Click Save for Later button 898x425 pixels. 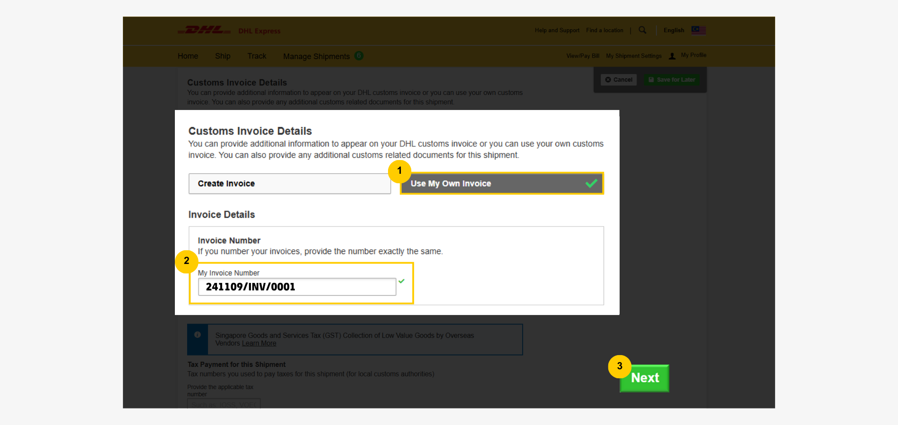click(x=672, y=80)
